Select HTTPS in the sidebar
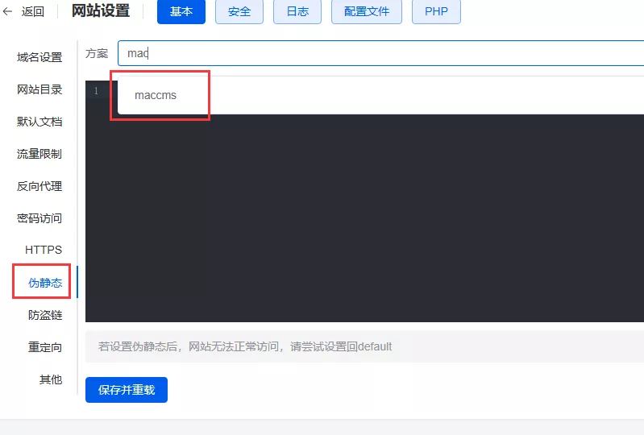Image resolution: width=644 pixels, height=435 pixels. click(x=44, y=250)
